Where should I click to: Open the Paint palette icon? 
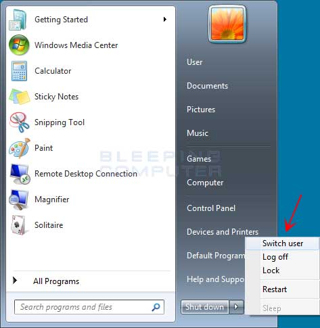coord(20,148)
